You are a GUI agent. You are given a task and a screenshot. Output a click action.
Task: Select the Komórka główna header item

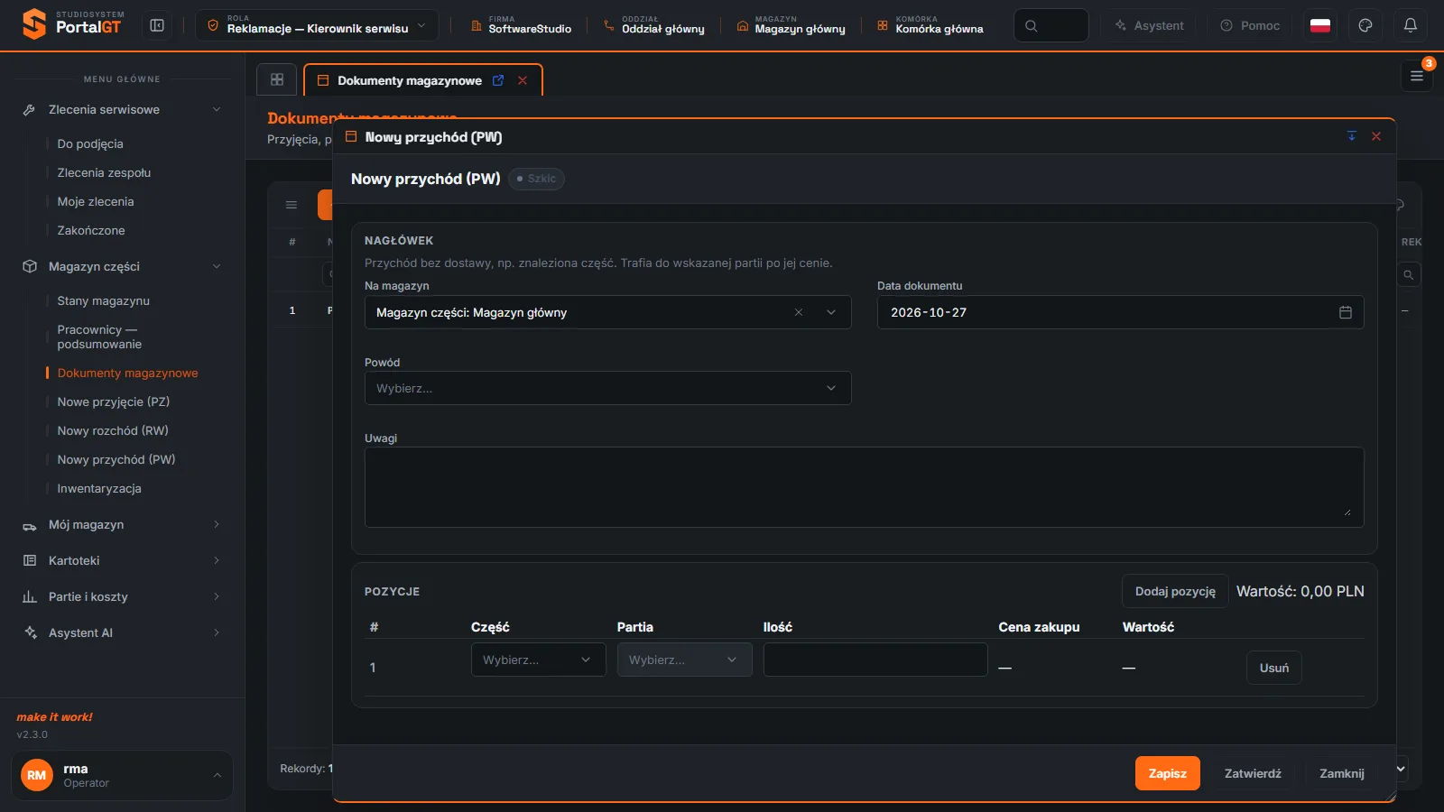tap(930, 25)
